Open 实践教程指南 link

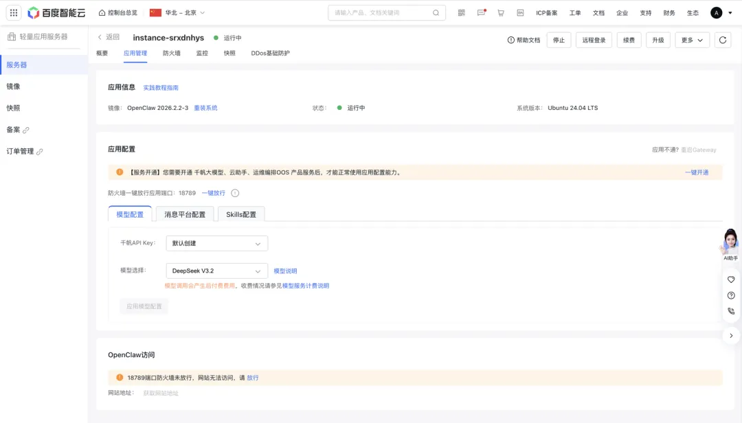pyautogui.click(x=161, y=87)
